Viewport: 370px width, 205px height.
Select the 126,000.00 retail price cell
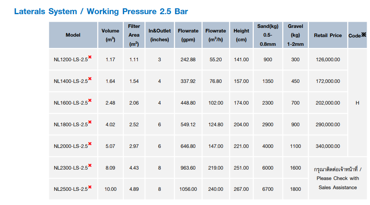(x=328, y=60)
